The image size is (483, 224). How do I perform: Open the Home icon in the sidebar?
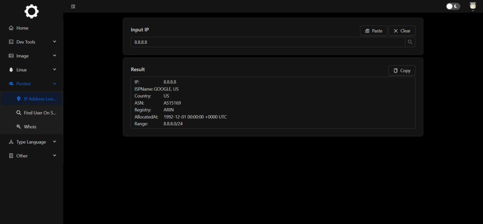tap(11, 28)
